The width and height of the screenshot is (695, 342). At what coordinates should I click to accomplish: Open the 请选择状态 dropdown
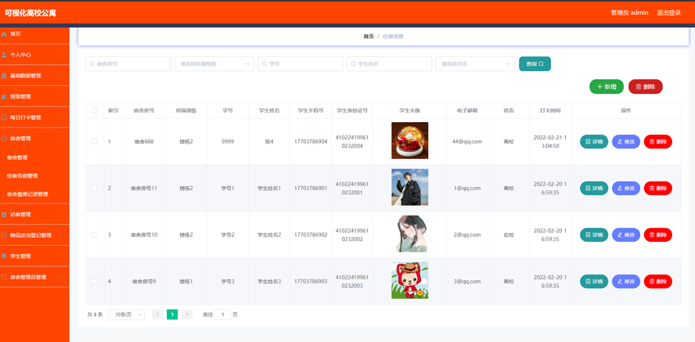[x=476, y=64]
